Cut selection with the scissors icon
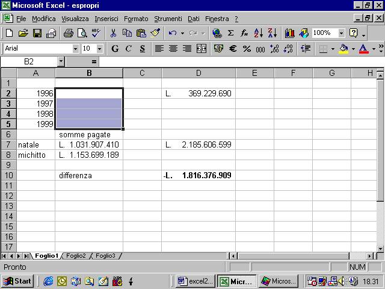 (113, 33)
